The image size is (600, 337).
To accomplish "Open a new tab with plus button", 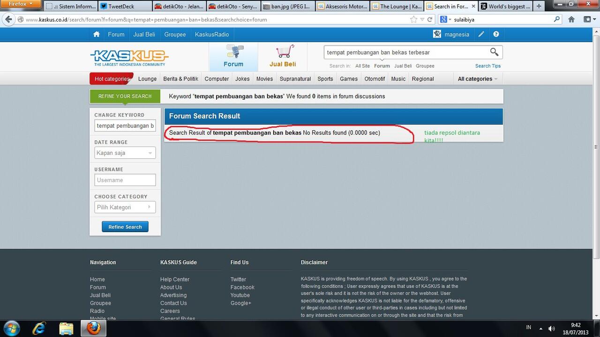I will tap(539, 7).
